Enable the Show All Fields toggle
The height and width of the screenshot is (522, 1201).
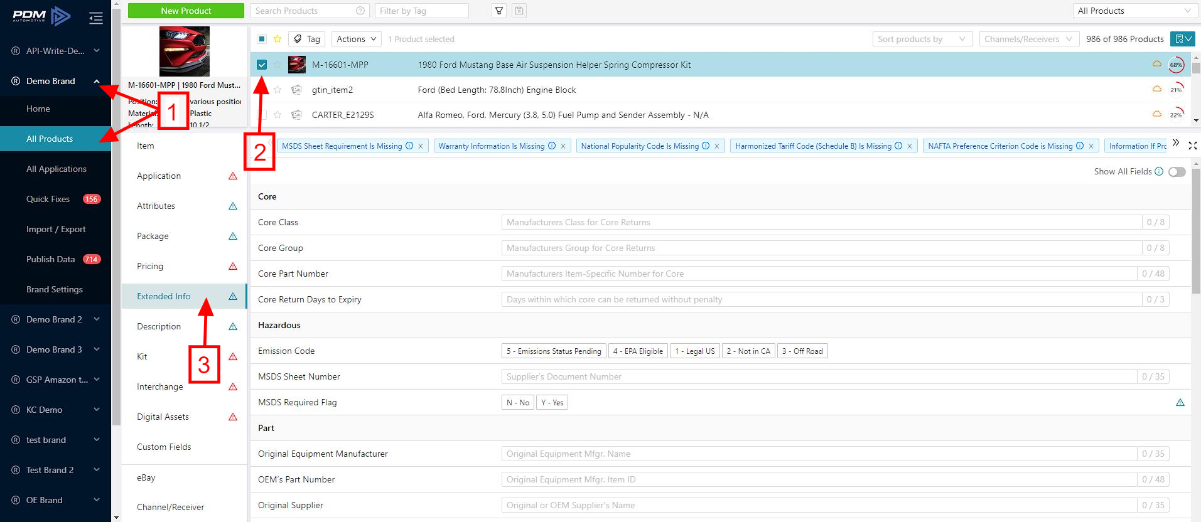1177,172
